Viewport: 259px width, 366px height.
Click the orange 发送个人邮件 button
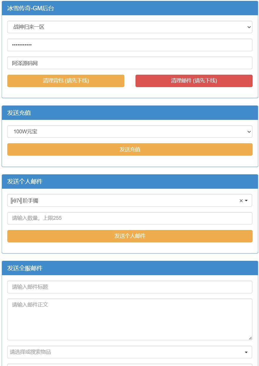[x=129, y=236]
